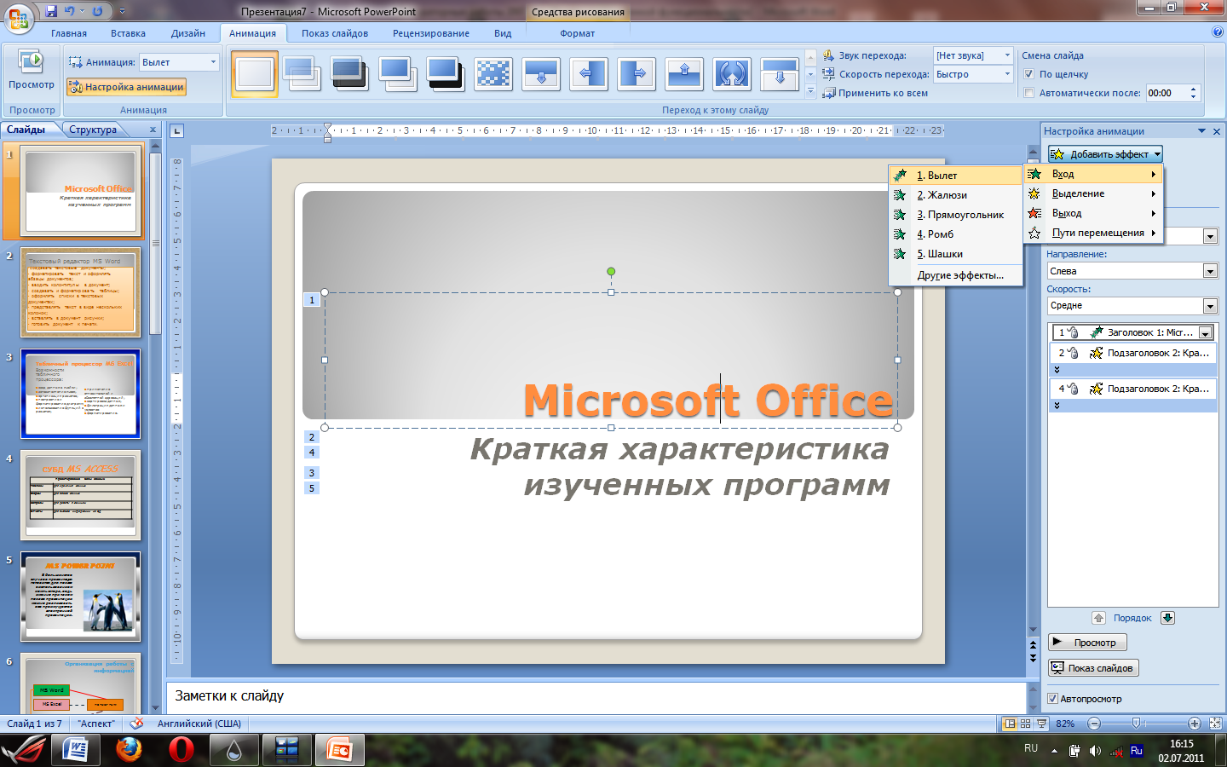Click the Office round button
Screen dimensions: 1227x767
[x=19, y=17]
